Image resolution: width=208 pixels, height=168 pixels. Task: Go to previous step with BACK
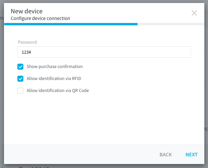[166, 155]
